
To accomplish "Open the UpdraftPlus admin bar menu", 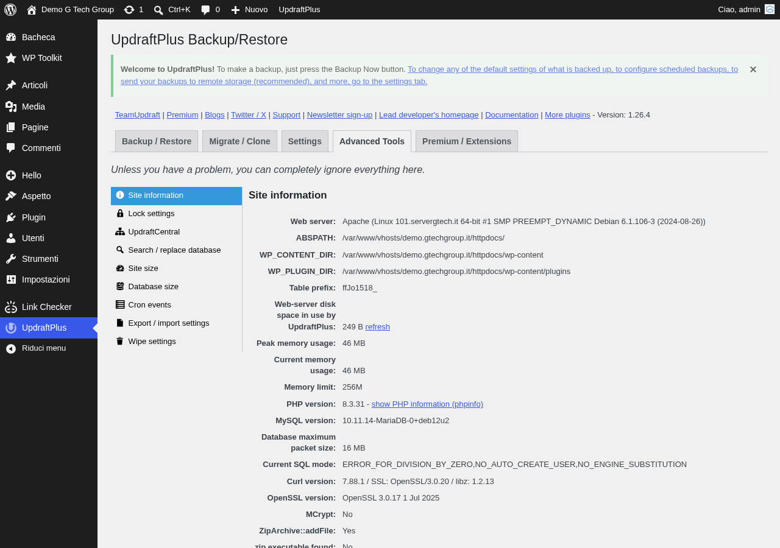I will 299,10.
